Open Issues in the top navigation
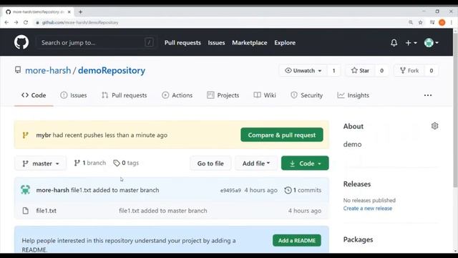Viewport: 458px width, 258px height. 216,43
